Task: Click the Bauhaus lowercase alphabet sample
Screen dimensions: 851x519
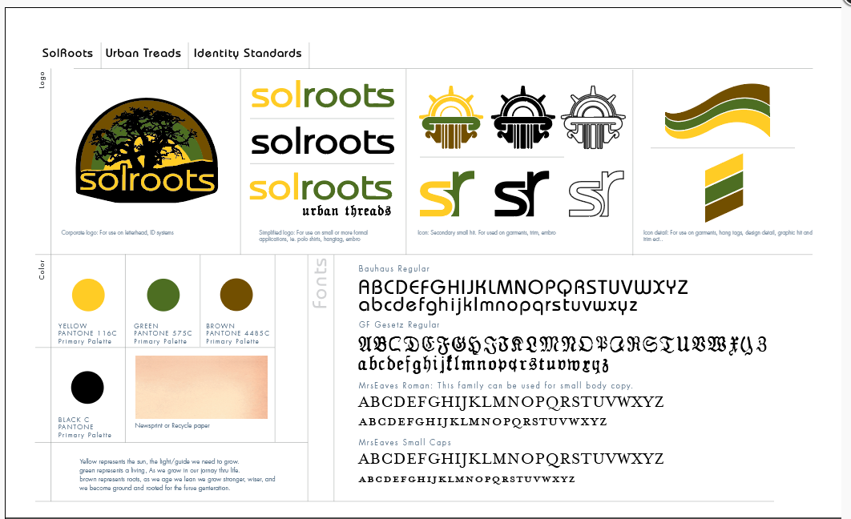Action: coord(498,305)
